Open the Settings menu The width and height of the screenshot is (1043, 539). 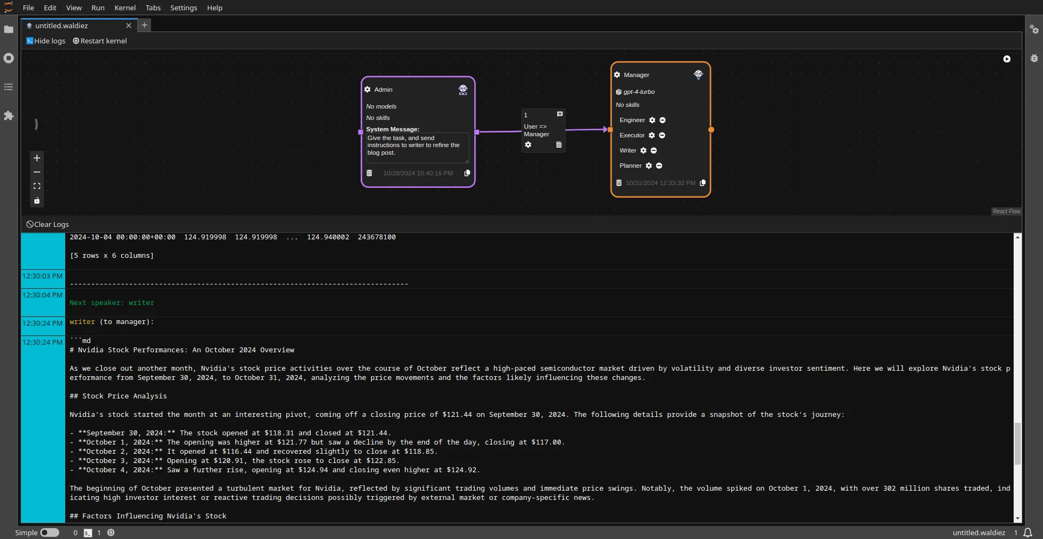(184, 8)
